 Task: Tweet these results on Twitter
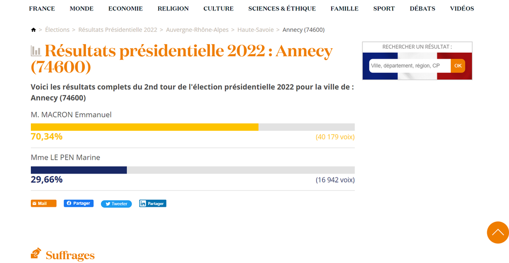116,204
